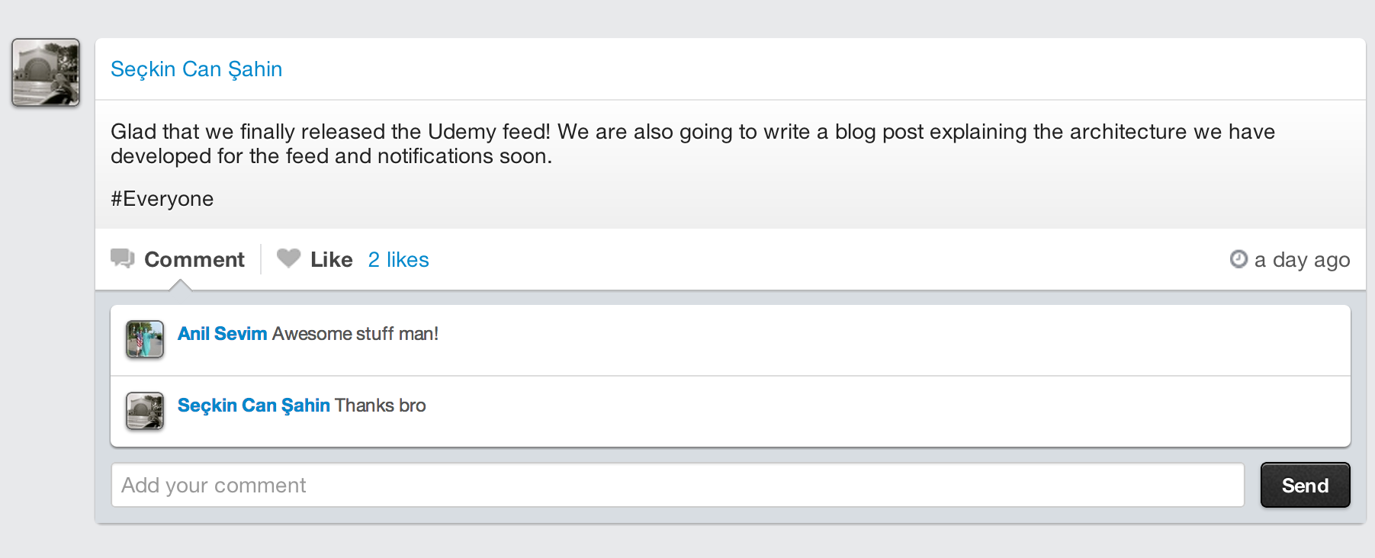This screenshot has height=558, width=1375.
Task: Open Anil Sevim's profile name link
Action: (222, 334)
